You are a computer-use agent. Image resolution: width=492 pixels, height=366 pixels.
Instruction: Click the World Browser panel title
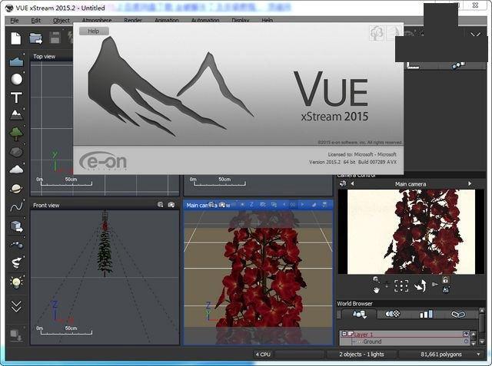pos(354,303)
